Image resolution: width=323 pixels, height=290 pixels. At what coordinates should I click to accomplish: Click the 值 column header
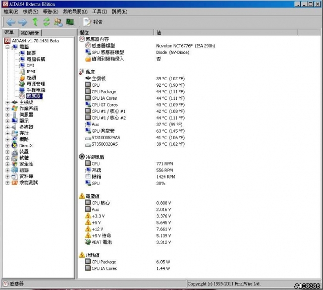click(226, 32)
